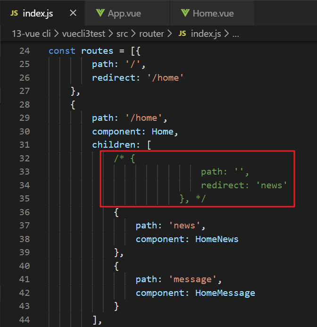Select 'src' breadcrumb folder
317x327 pixels.
tap(122, 34)
